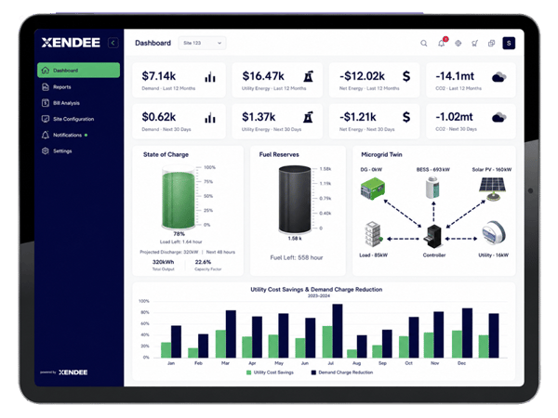The image size is (558, 418).
Task: Toggle the Utility Cost Savings legend swatch
Action: pos(248,372)
